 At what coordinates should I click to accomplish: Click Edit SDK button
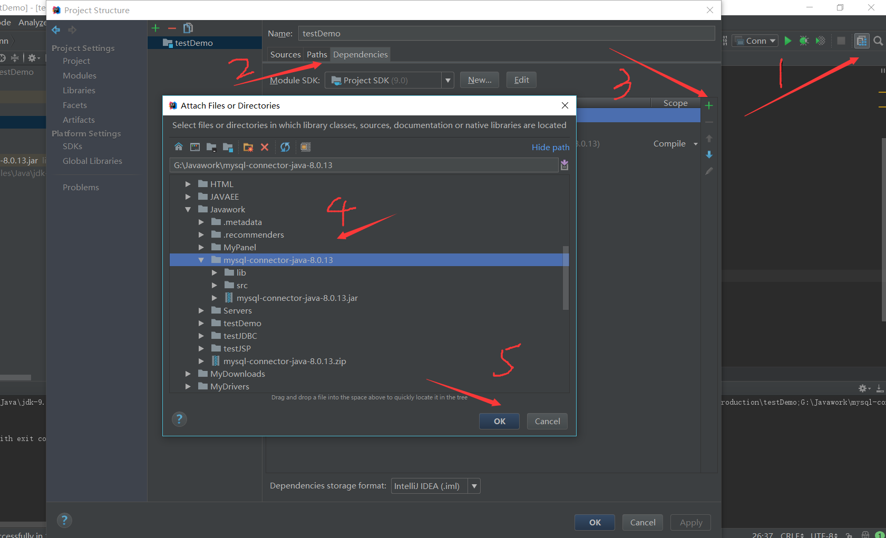point(521,80)
